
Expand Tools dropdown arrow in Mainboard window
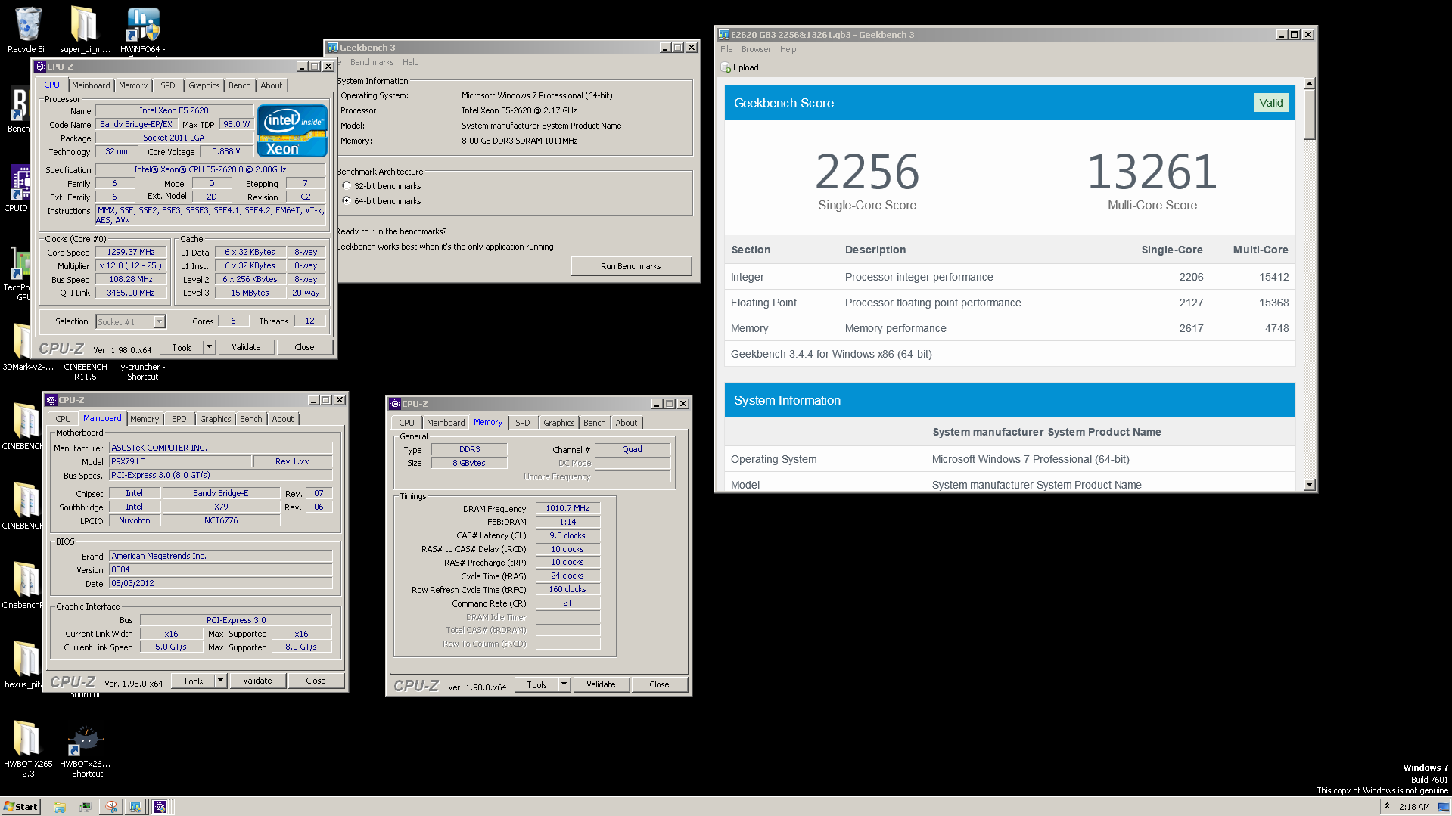pyautogui.click(x=220, y=681)
